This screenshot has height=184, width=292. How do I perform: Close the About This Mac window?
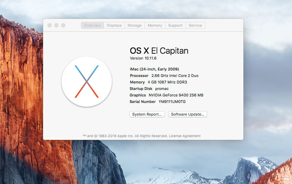[x=50, y=25]
